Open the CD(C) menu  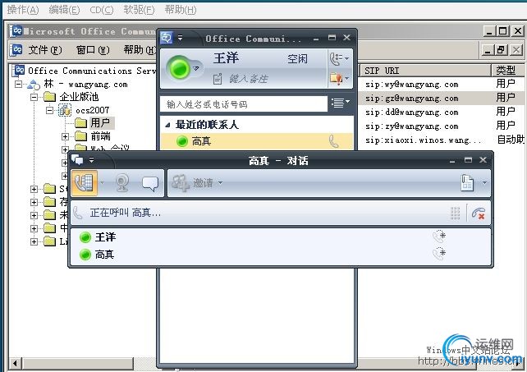pos(102,10)
